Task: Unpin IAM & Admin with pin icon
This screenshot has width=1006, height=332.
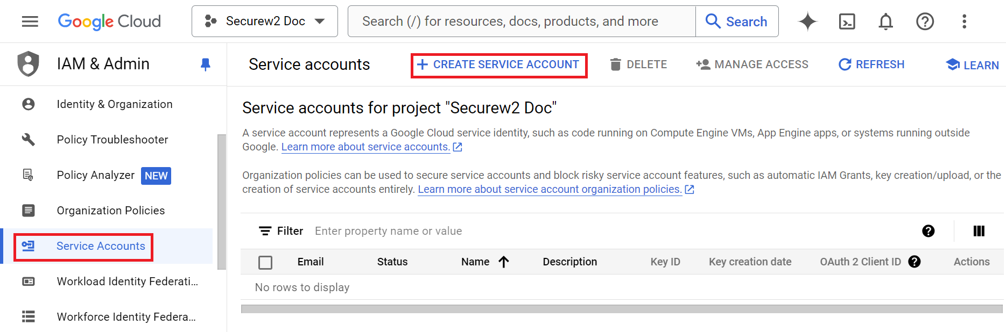Action: pos(205,64)
